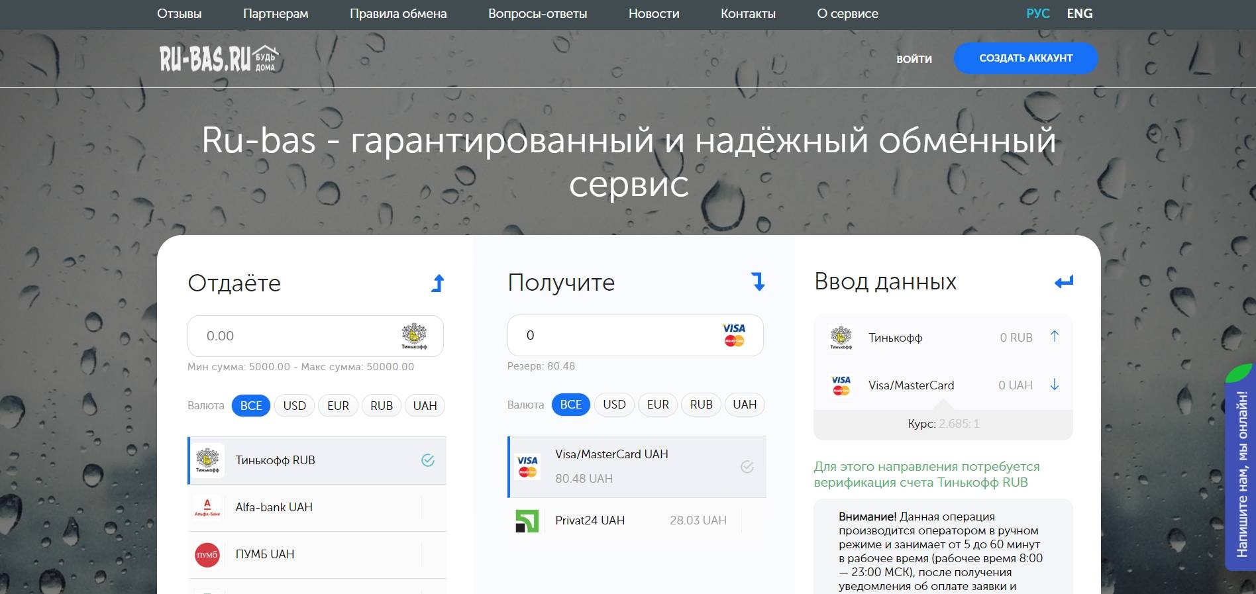Click the СОЗДАТЬ АККАУНТ button
1256x594 pixels.
[1025, 58]
